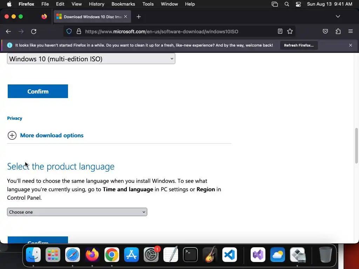This screenshot has height=269, width=359.
Task: Open the File menu
Action: coord(45,4)
